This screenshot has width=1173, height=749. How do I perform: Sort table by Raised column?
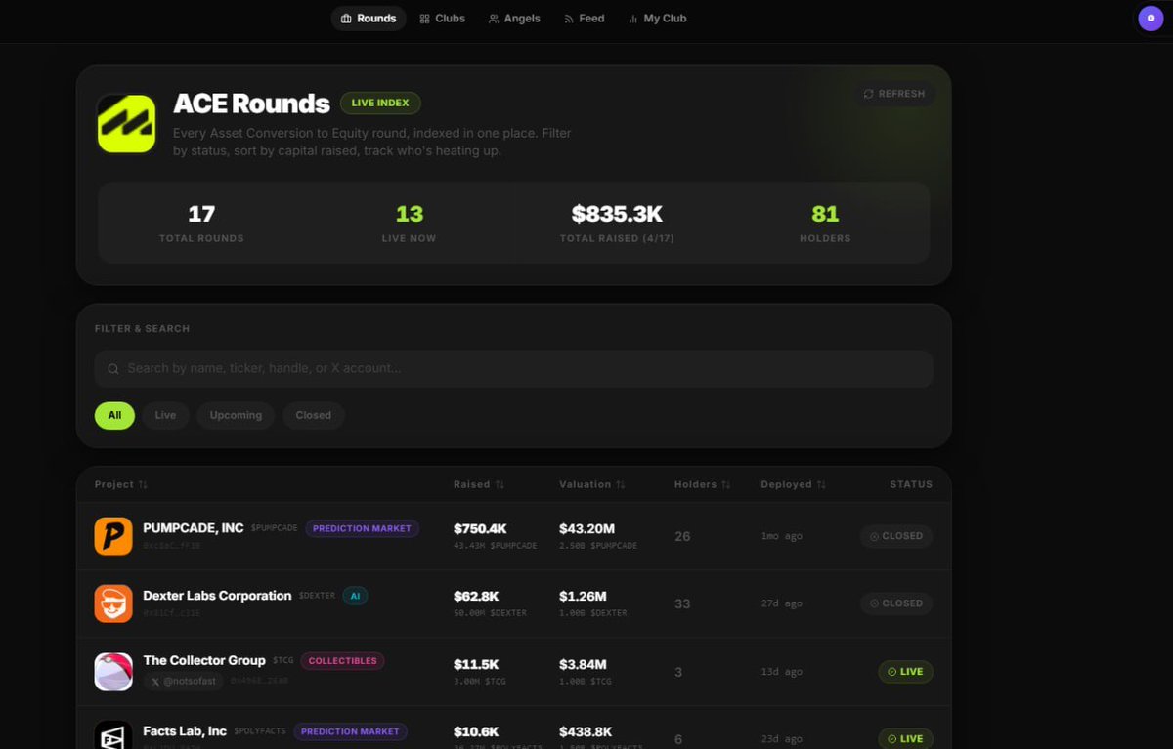point(479,484)
